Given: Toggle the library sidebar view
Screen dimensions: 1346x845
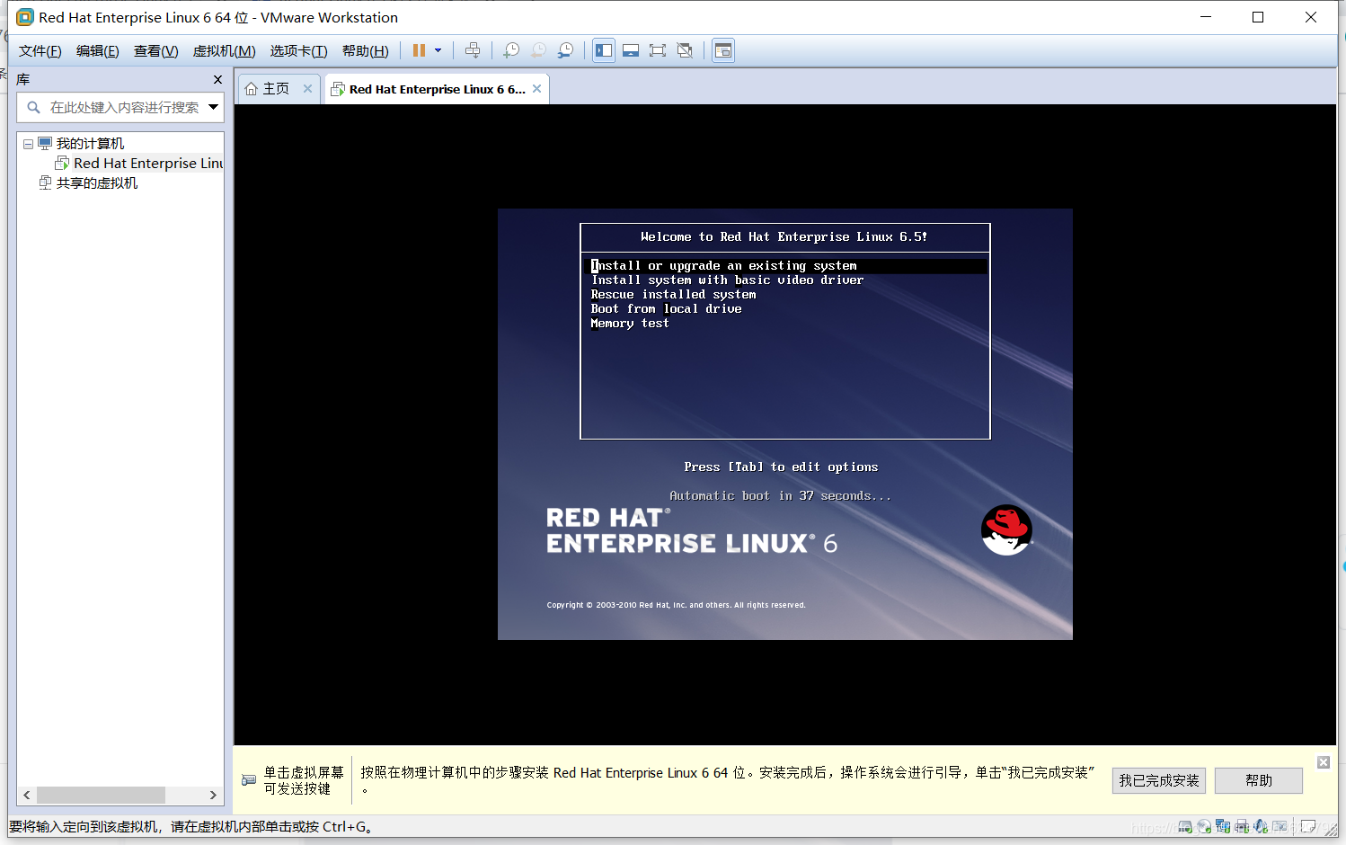Looking at the screenshot, I should click(x=604, y=50).
